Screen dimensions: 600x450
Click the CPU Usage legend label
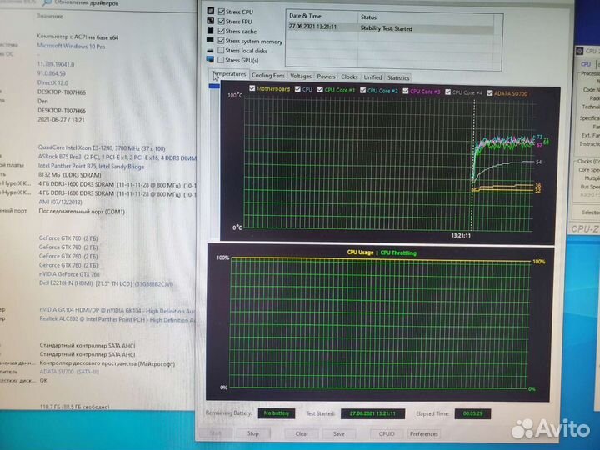(x=360, y=252)
